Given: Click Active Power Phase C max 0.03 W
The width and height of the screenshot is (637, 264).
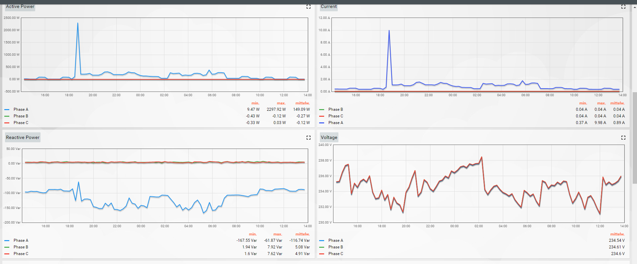Looking at the screenshot, I should (280, 123).
